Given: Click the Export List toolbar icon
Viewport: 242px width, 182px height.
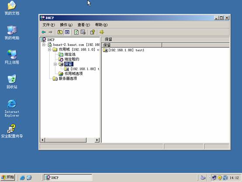Looking at the screenshot, I should [83, 32].
